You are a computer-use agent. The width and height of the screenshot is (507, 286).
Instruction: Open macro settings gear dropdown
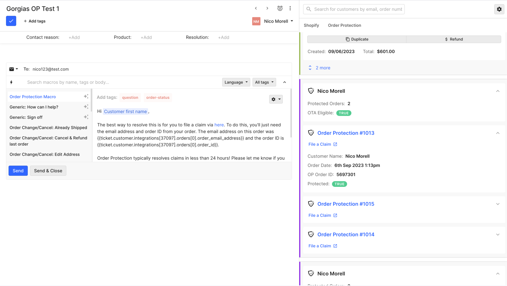point(276,99)
